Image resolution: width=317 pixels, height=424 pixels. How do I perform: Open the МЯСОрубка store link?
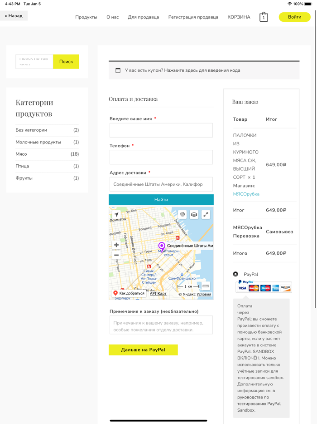[246, 194]
